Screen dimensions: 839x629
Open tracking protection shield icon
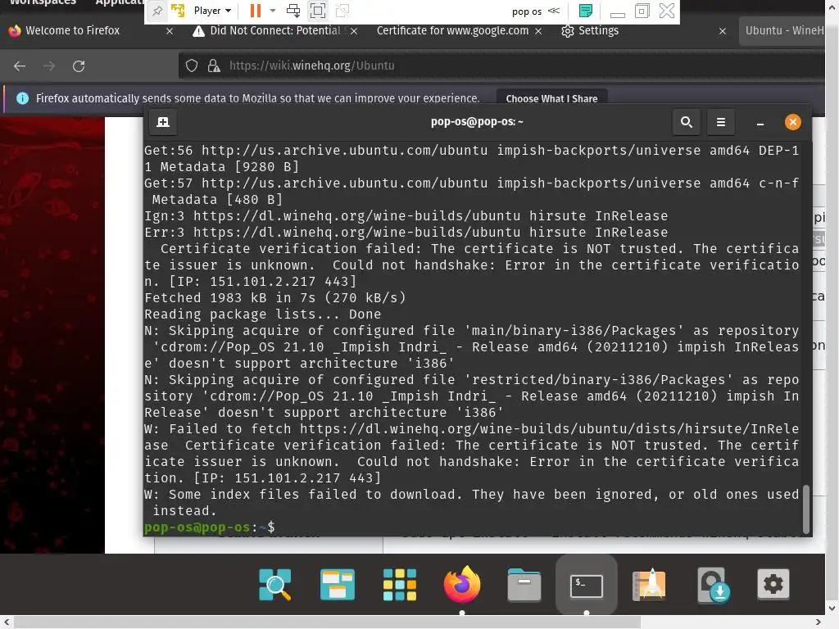192,66
